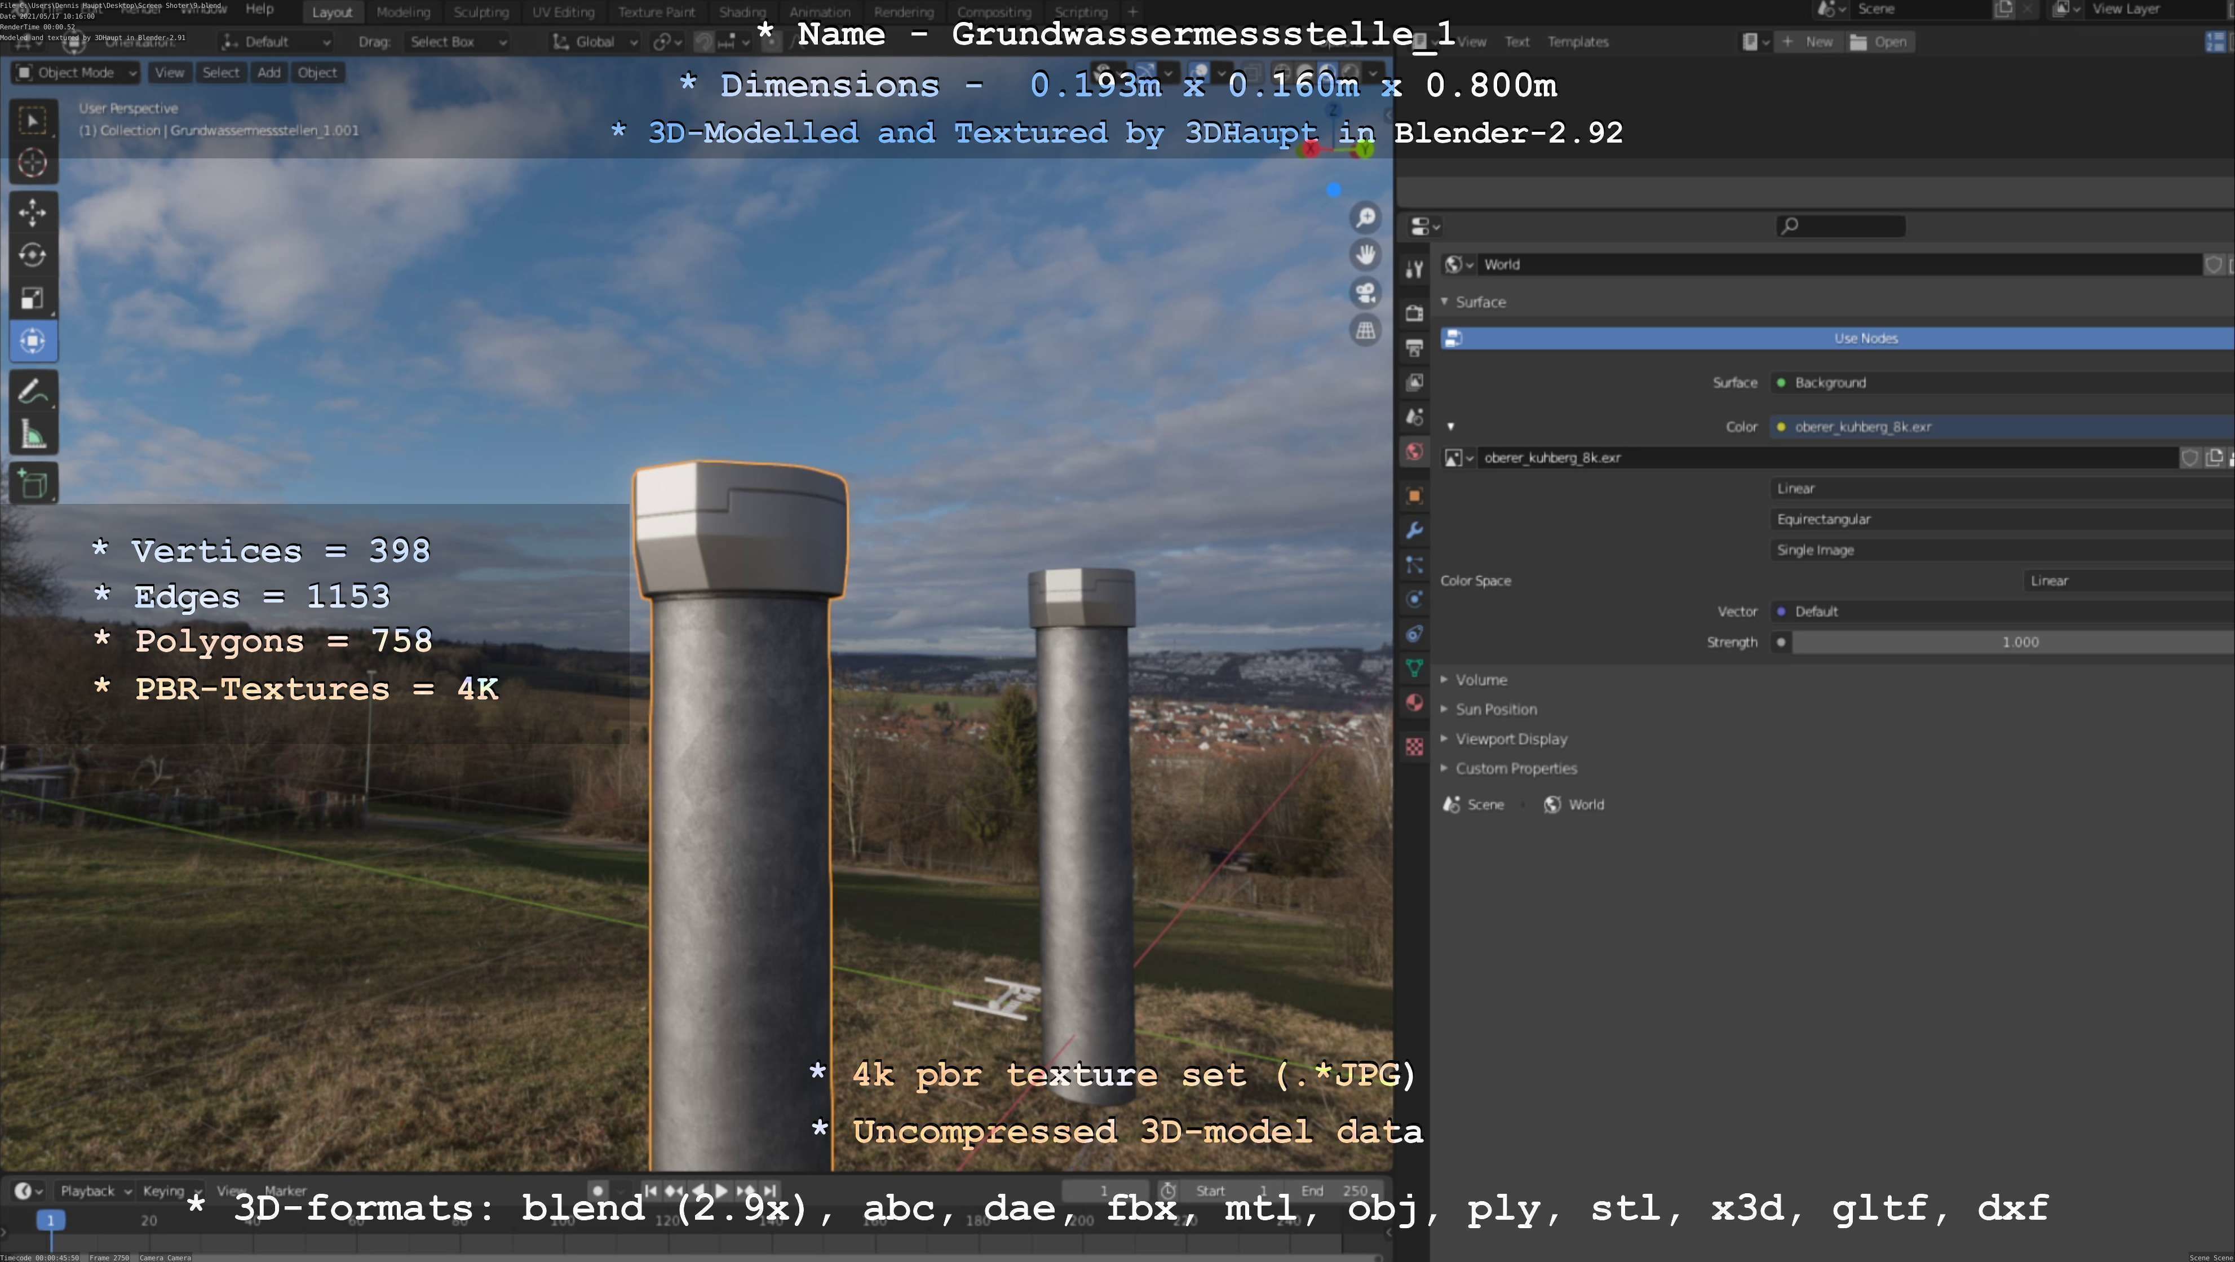The width and height of the screenshot is (2235, 1262).
Task: Switch to the Modeling workspace tab
Action: (x=404, y=12)
